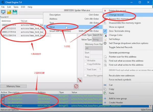Select Value in Change record submenu

[73, 27]
